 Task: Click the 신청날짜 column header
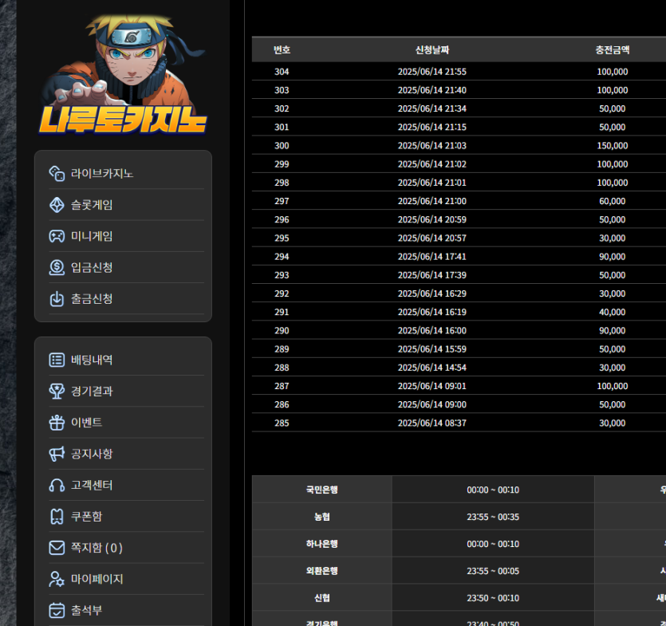point(432,50)
